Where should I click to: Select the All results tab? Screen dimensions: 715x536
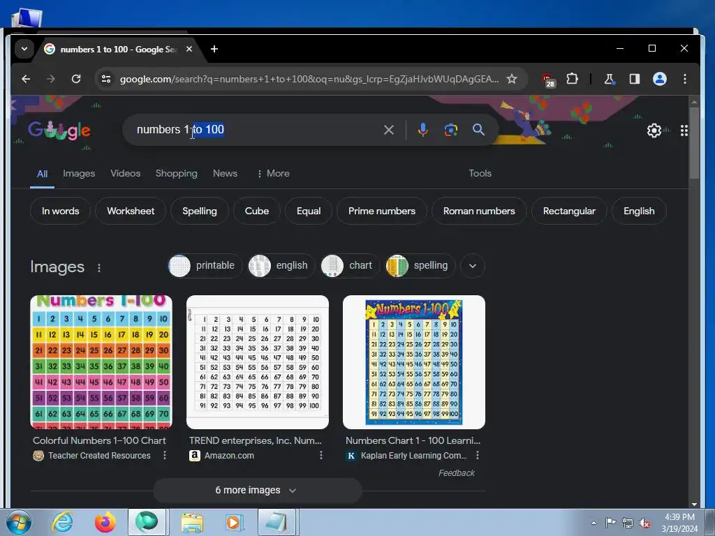click(x=42, y=174)
